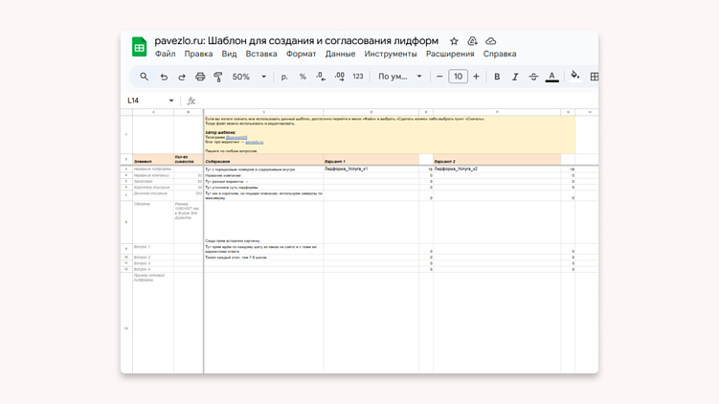Check cloud save status icon
The width and height of the screenshot is (719, 404).
click(x=491, y=41)
